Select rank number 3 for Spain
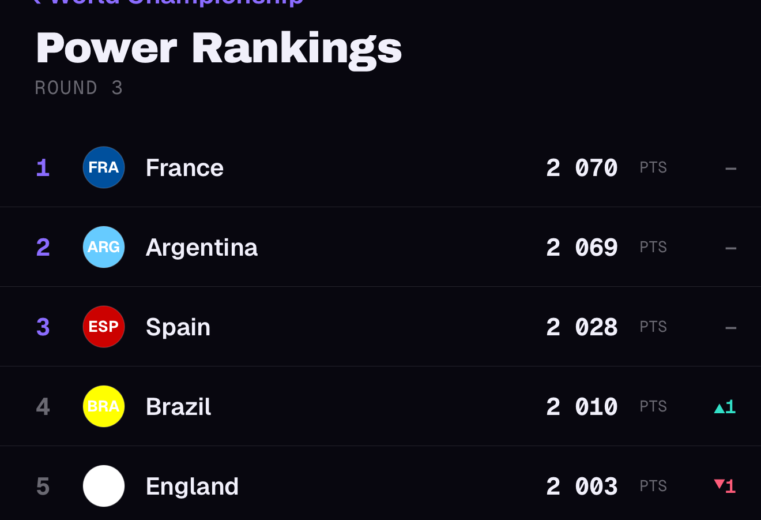The image size is (761, 520). coord(43,327)
